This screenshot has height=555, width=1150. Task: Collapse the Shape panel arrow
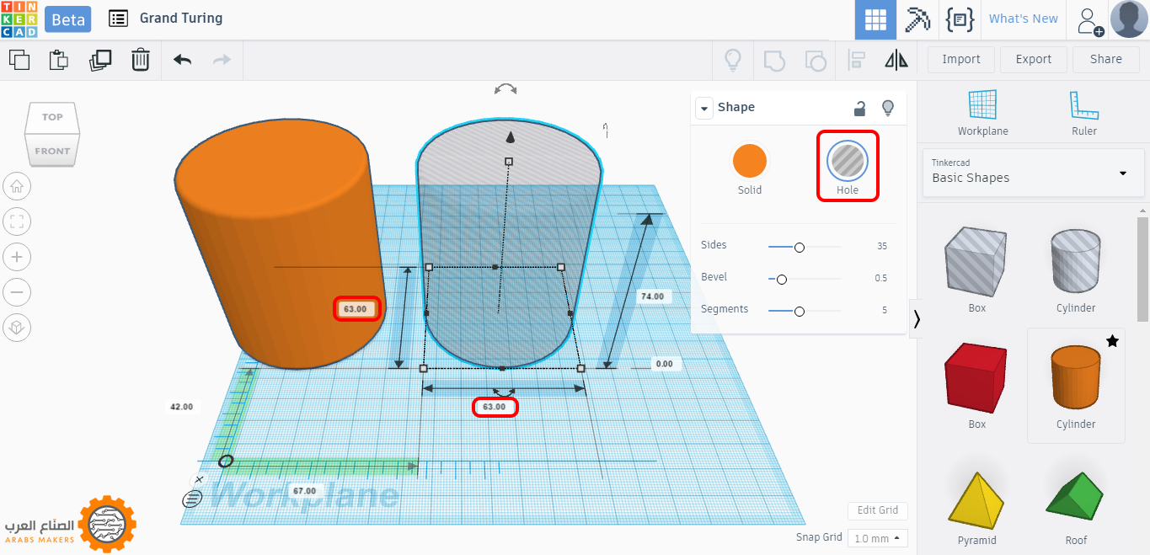pos(704,108)
